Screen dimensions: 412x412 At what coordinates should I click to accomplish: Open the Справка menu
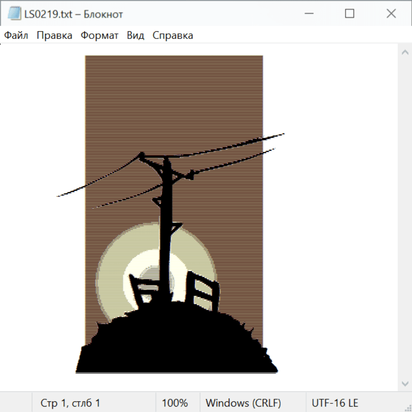tap(173, 36)
